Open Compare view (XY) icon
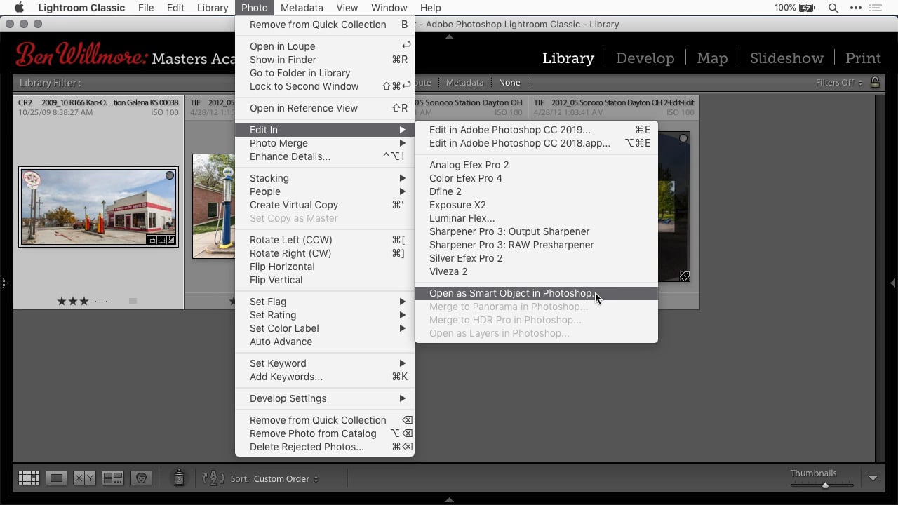The height and width of the screenshot is (505, 898). [84, 478]
